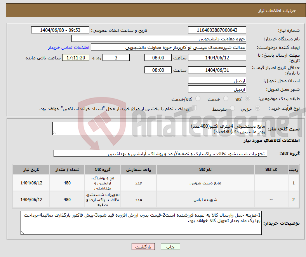Click the جزئیات اطلاعات نیاز page header

(x=277, y=10)
